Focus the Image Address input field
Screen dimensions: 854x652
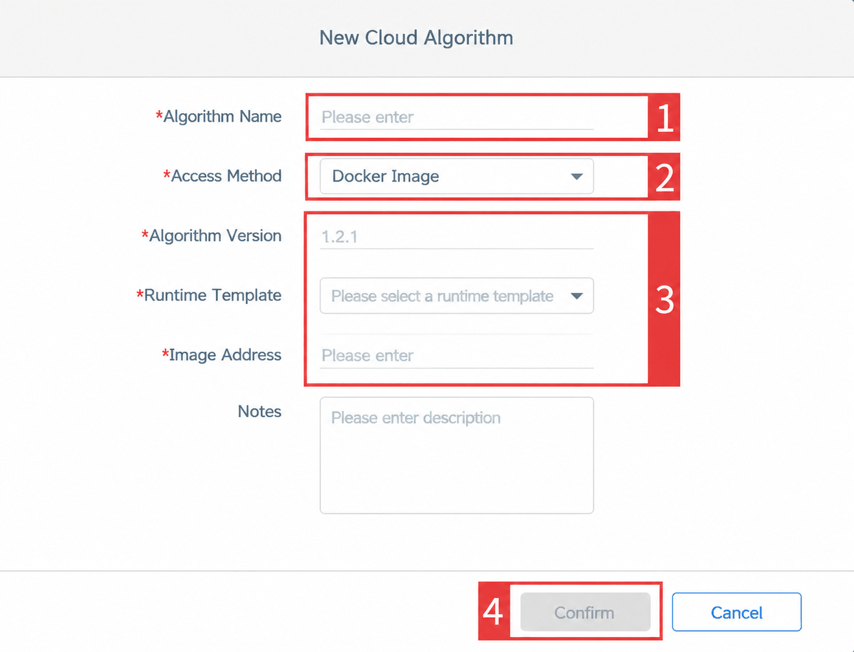pyautogui.click(x=457, y=356)
